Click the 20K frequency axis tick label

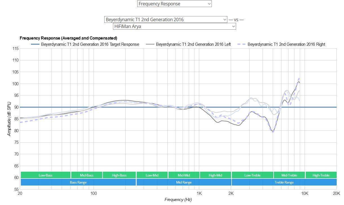pos(336,193)
